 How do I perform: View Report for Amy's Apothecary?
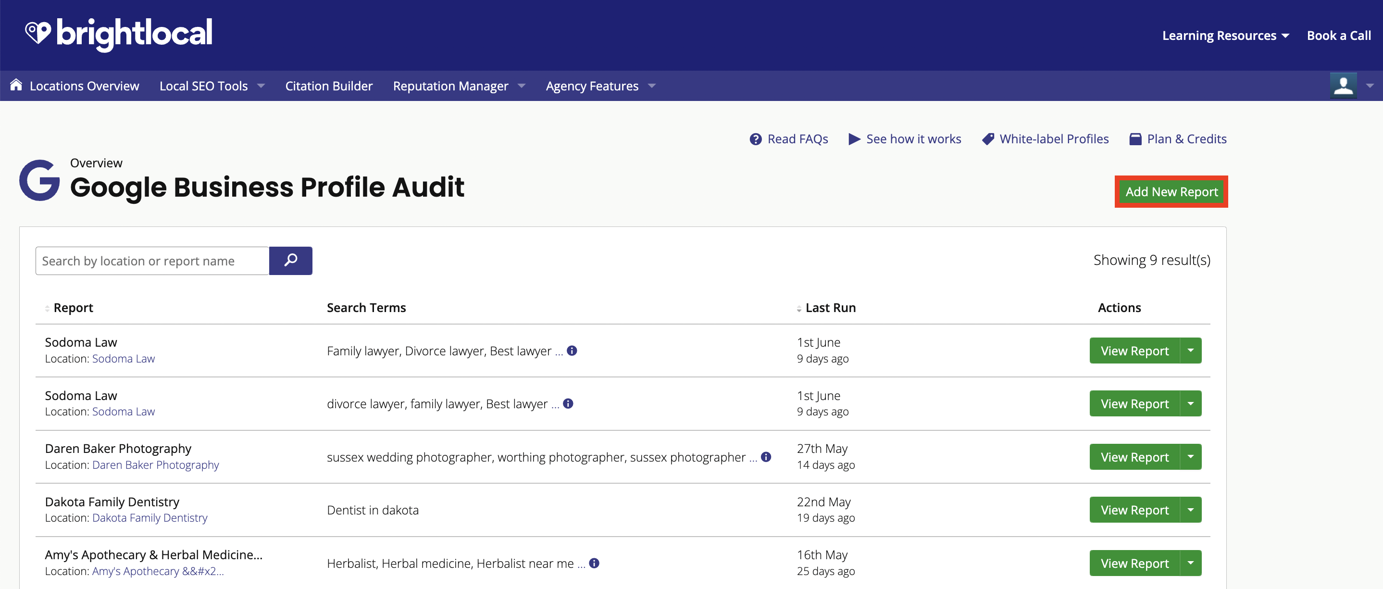[x=1134, y=563]
